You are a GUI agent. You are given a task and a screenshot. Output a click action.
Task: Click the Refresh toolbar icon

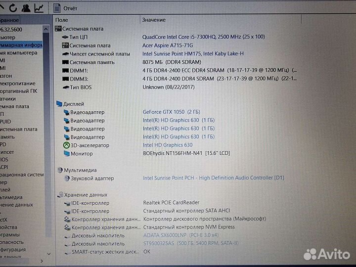[13, 8]
